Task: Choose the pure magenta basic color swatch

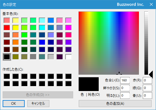Action: (68, 28)
